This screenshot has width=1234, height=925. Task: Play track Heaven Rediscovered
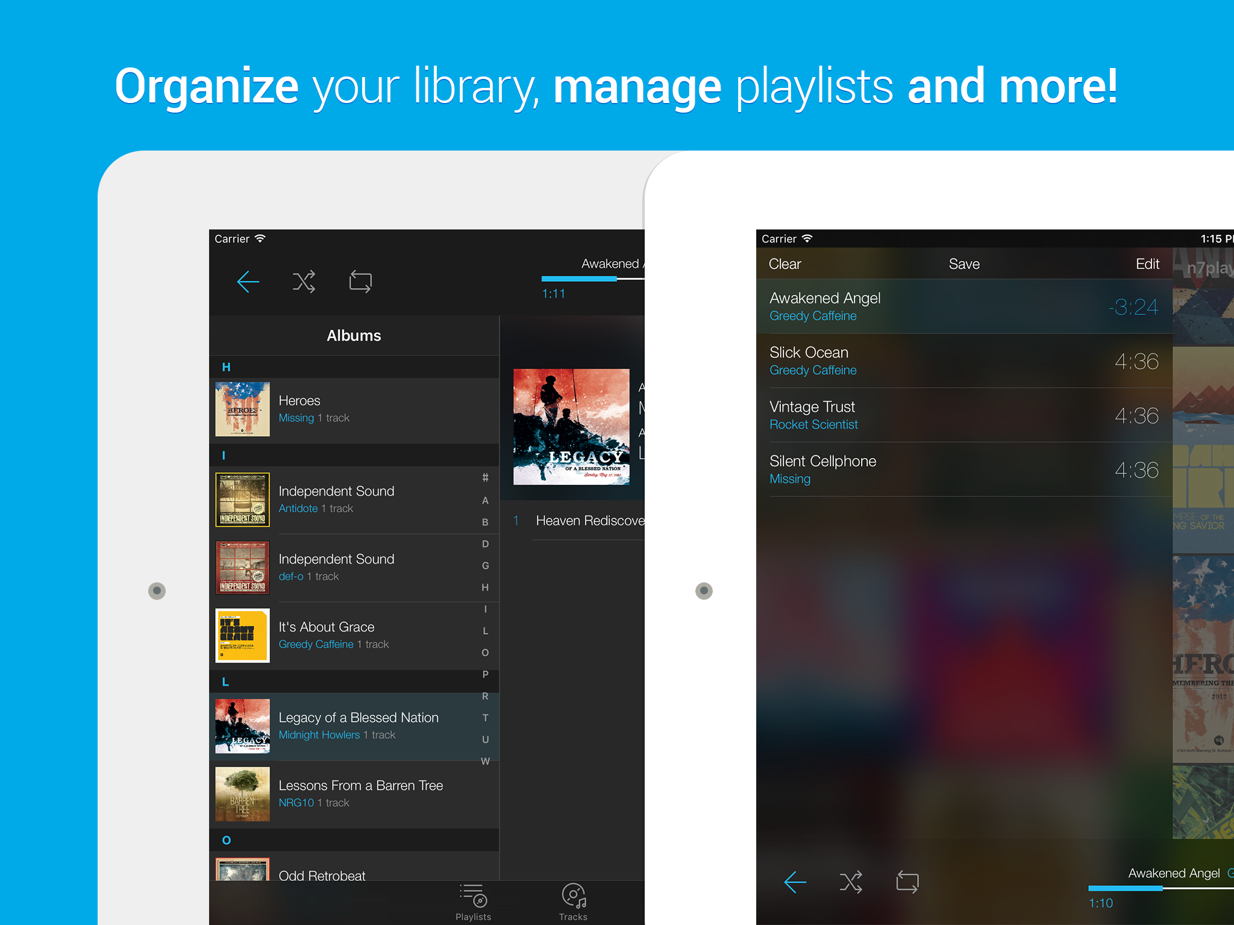[589, 520]
